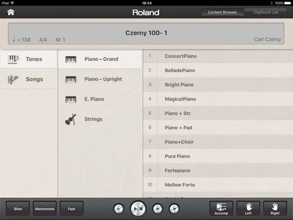Tap the Roland logo

coord(146,12)
